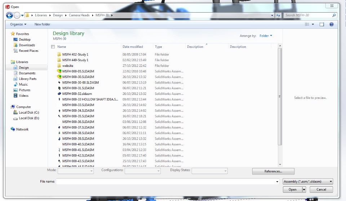The width and height of the screenshot is (346, 201).
Task: Select file MSFH 000-36.SLDASM
Action: pos(78,122)
